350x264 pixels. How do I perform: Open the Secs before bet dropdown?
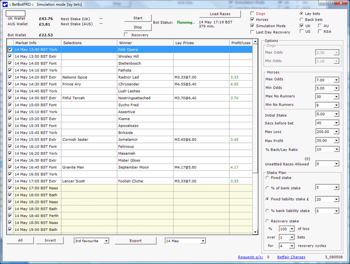tap(337, 123)
